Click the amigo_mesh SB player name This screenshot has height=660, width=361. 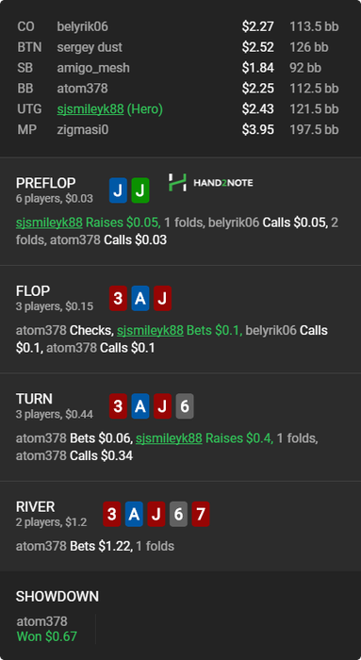pos(93,68)
